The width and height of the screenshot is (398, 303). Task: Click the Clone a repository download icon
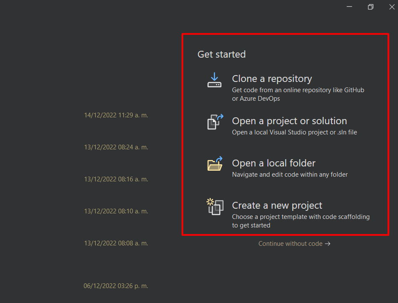click(x=215, y=80)
